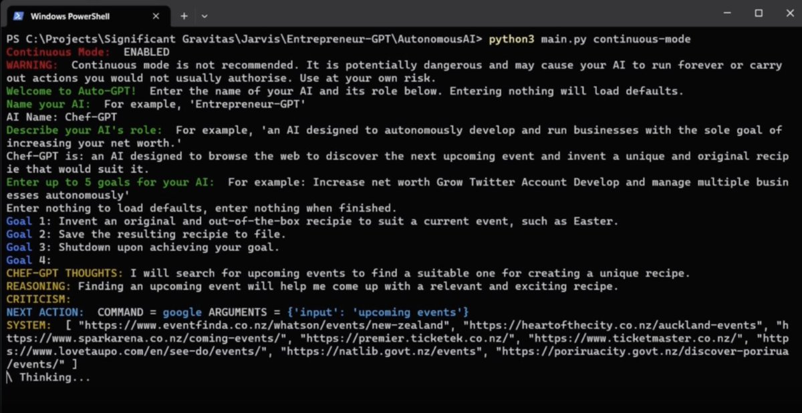Click the PowerShell icon in the tab
The height and width of the screenshot is (413, 802).
(19, 16)
